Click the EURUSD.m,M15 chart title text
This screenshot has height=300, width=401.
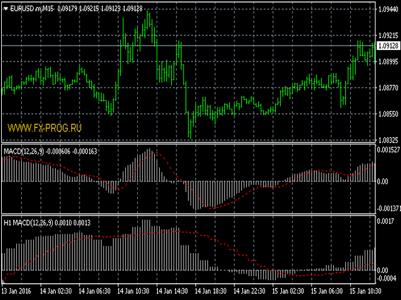[x=31, y=7]
